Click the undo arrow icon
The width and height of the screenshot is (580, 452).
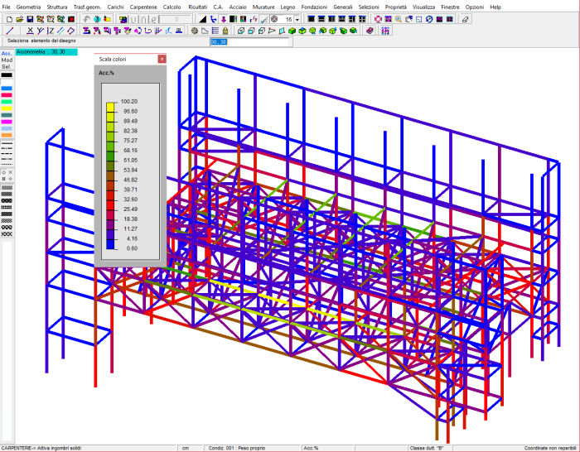pyautogui.click(x=87, y=18)
